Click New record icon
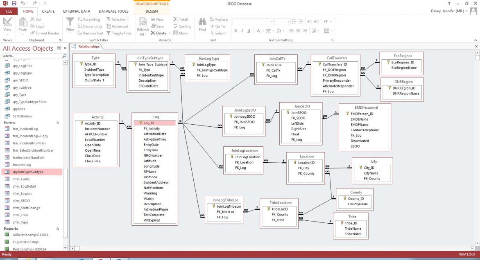 [157, 19]
